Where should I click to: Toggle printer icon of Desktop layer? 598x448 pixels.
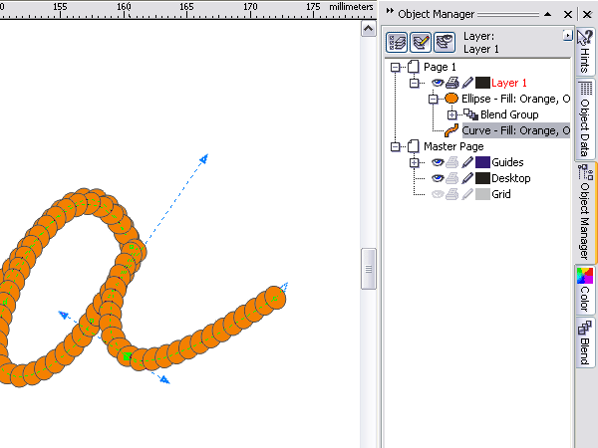pos(452,178)
